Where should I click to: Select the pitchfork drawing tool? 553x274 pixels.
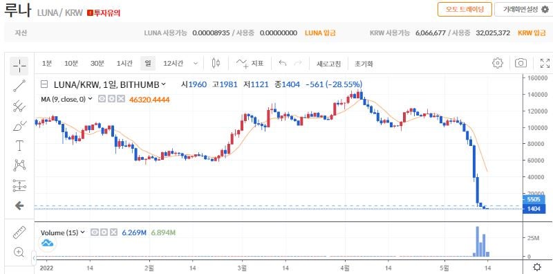coord(19,107)
